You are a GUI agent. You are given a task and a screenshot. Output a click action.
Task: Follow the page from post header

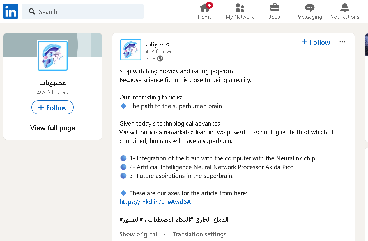316,42
